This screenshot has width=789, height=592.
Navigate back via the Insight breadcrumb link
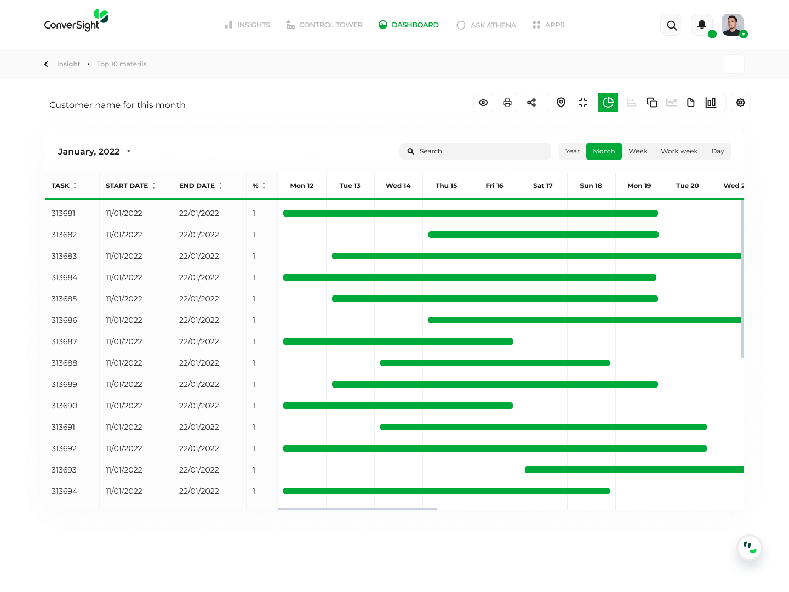(68, 64)
